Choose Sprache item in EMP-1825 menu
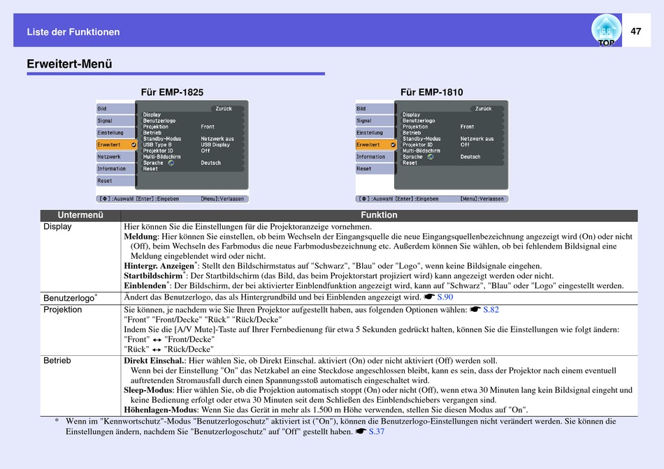This screenshot has height=469, width=664. (153, 163)
